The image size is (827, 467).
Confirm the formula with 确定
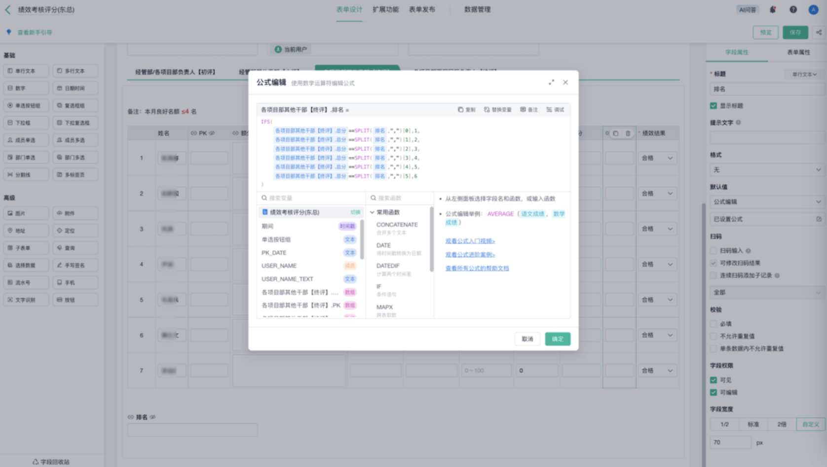[558, 339]
